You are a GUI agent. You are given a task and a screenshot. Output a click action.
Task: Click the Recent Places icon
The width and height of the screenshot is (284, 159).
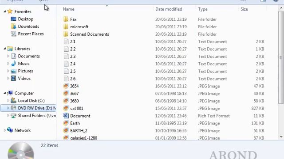[13, 34]
